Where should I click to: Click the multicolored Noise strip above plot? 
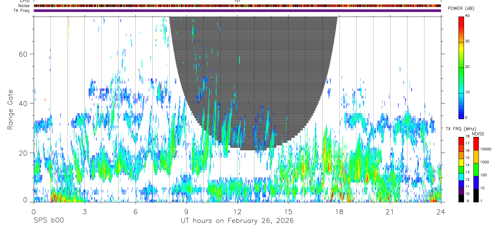tap(237, 6)
